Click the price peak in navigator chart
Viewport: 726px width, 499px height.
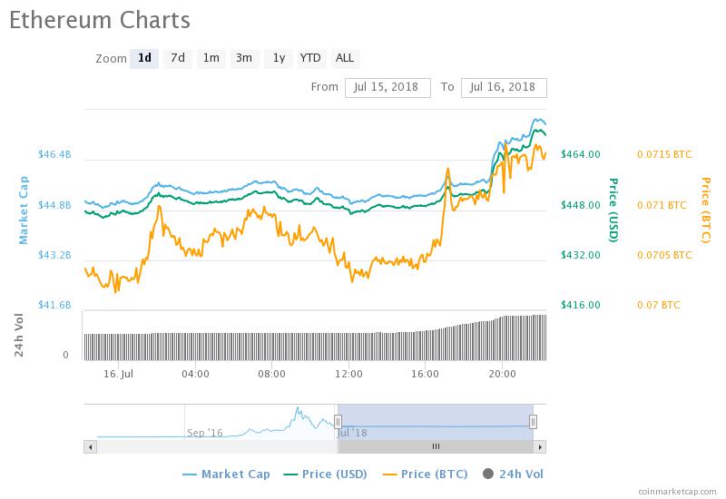[298, 409]
